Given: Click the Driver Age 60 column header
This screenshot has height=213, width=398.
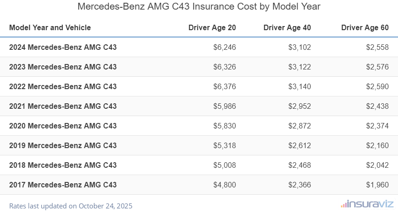Looking at the screenshot, I should 365,27.
